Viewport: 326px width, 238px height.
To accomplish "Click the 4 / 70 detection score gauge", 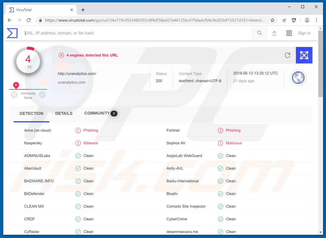I will tap(28, 61).
